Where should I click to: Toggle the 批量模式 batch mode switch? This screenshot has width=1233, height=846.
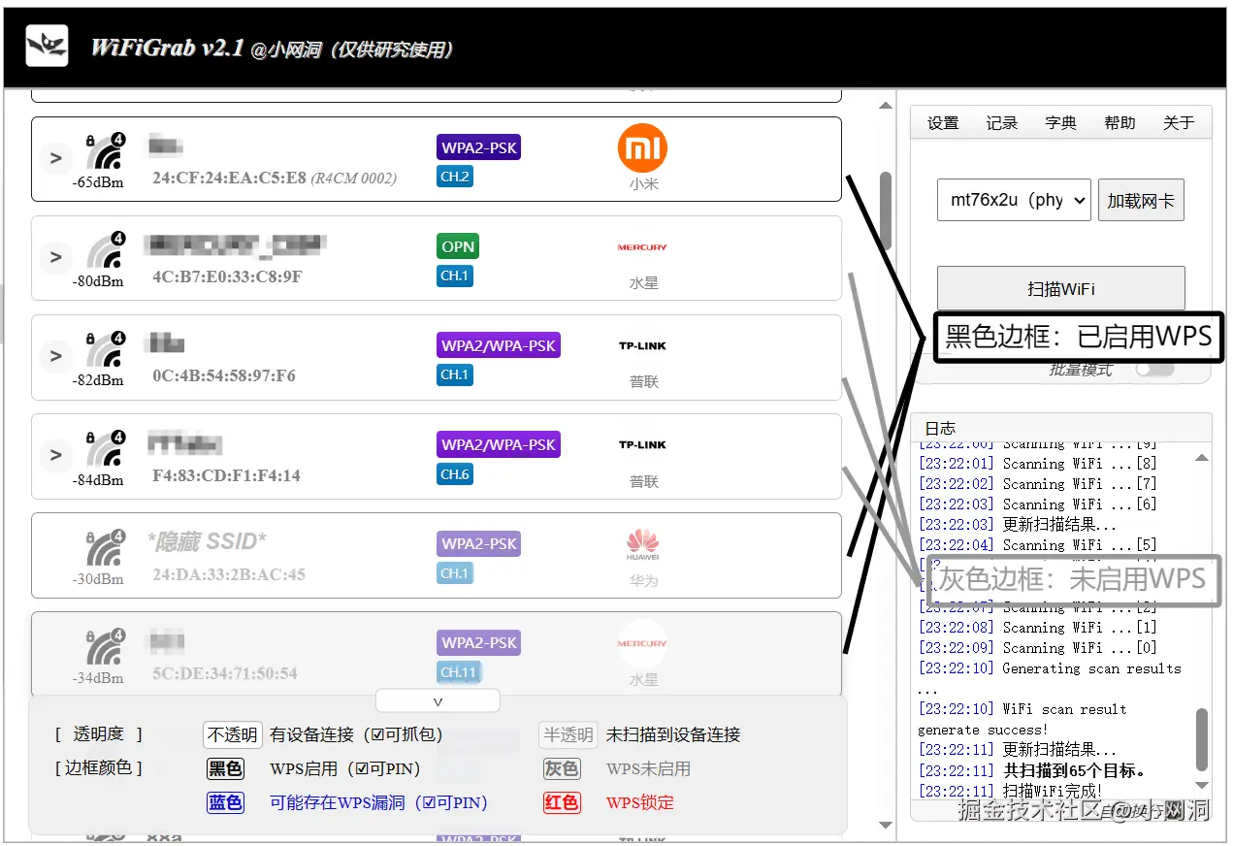click(x=1154, y=370)
